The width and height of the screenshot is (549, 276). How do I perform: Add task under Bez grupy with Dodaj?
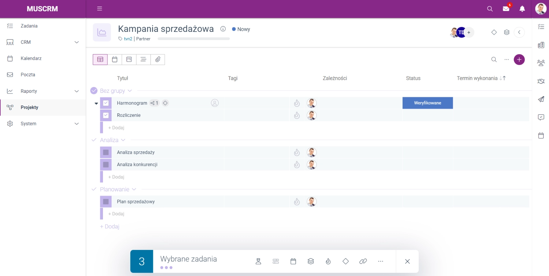tap(116, 128)
